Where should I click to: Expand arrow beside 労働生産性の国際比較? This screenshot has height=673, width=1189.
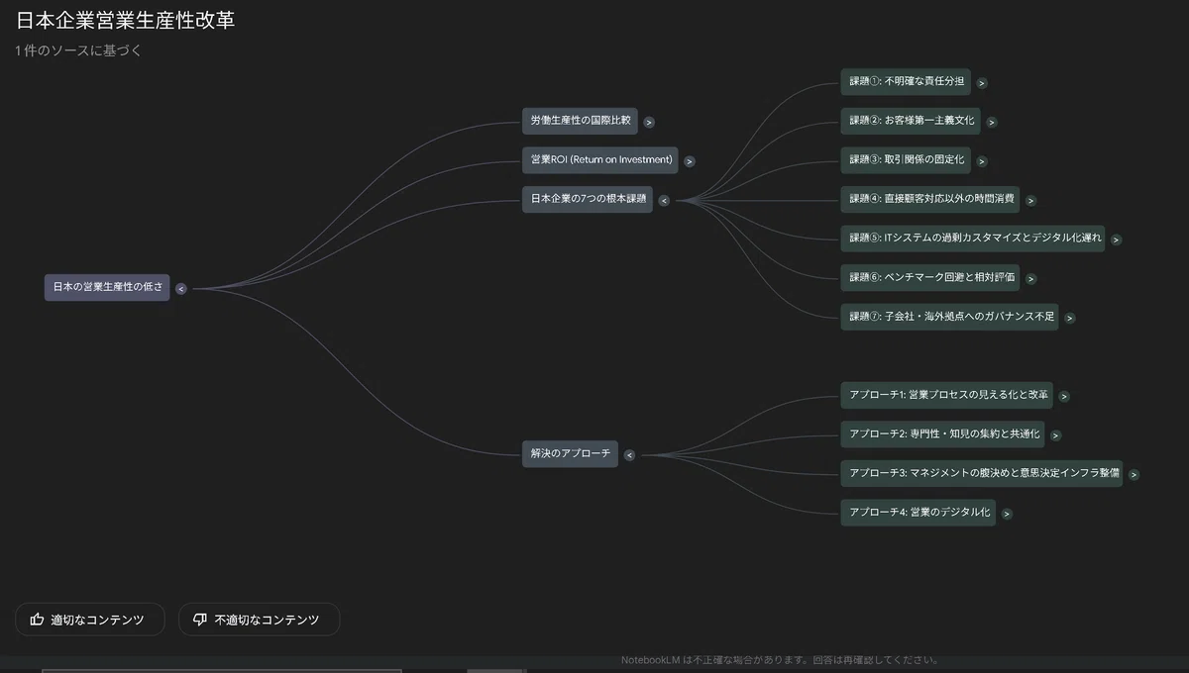[x=649, y=123]
